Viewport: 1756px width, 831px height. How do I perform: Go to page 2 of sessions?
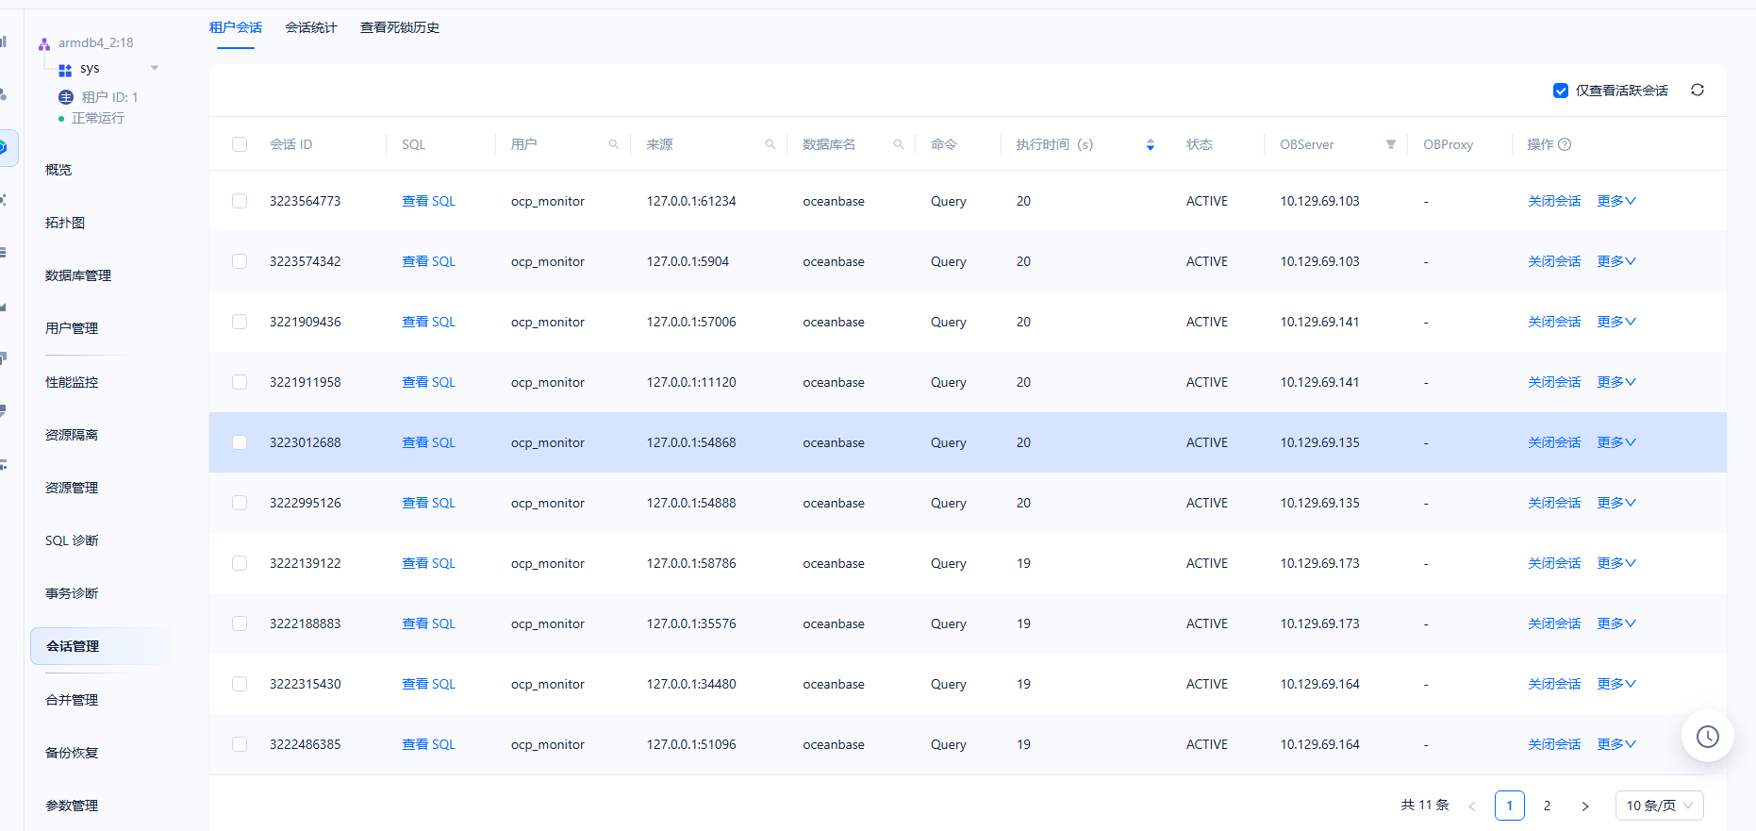(1547, 806)
